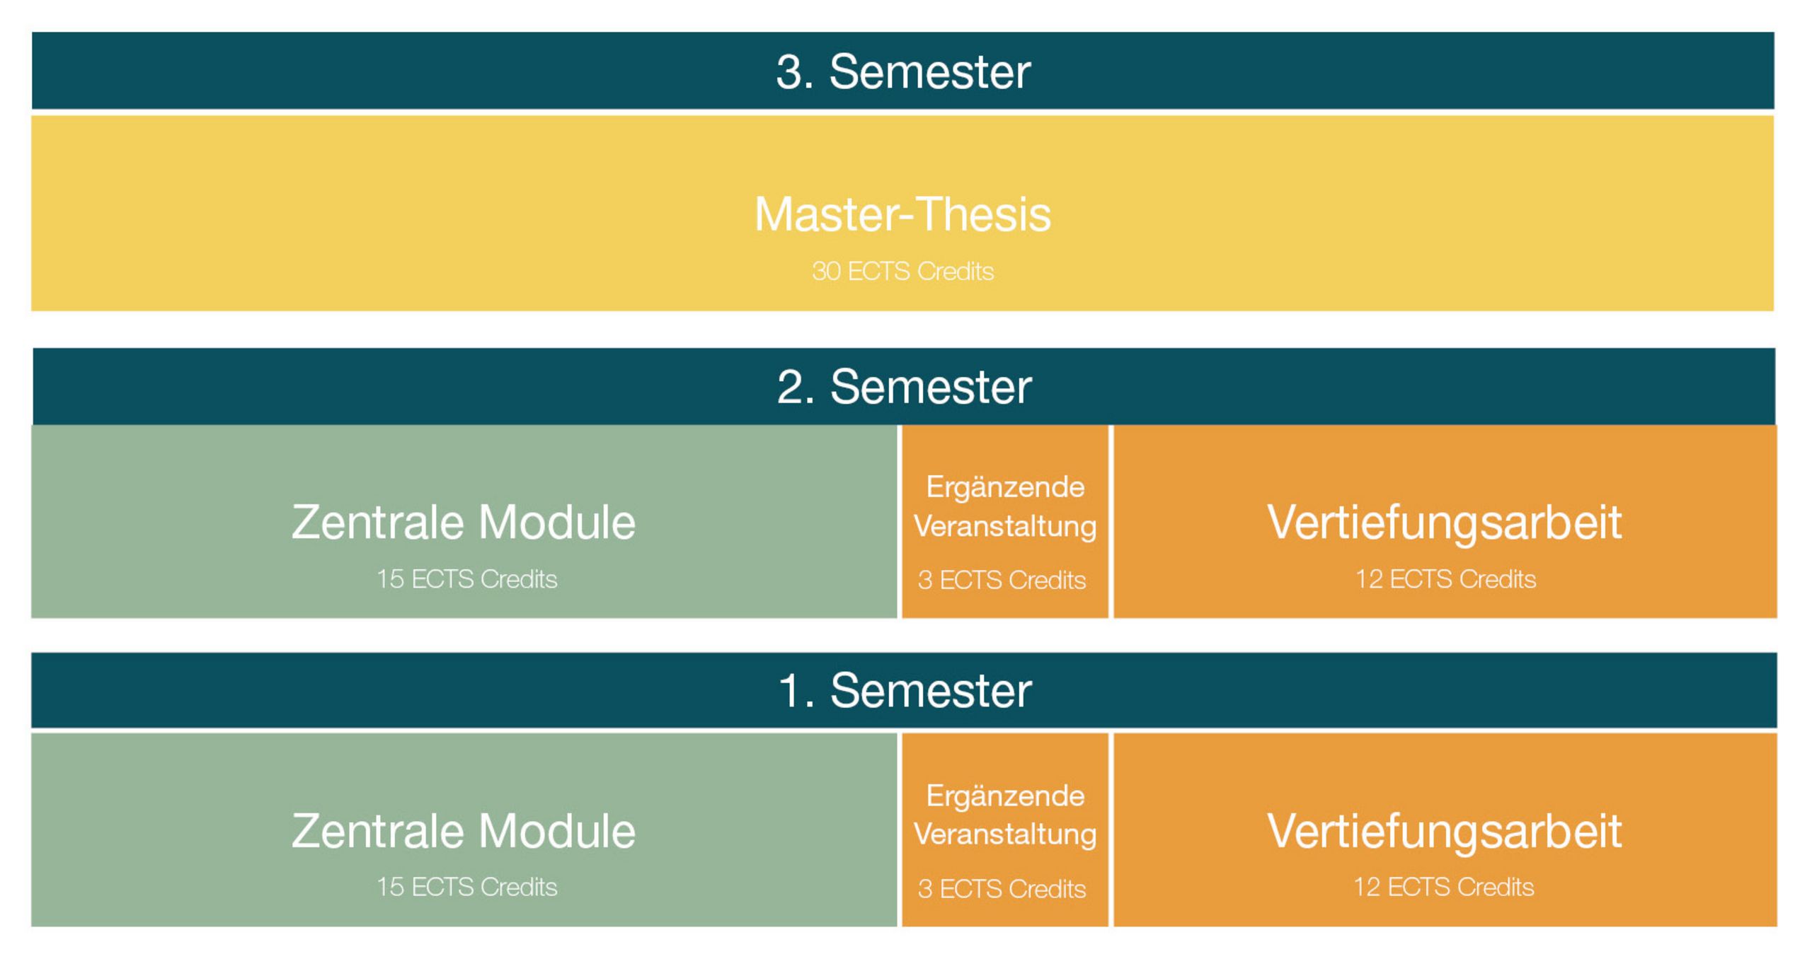Click the 1. Semester header bar

click(904, 690)
